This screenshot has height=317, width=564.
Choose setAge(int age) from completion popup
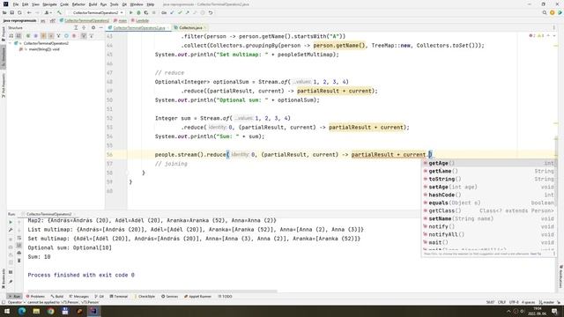(489, 187)
